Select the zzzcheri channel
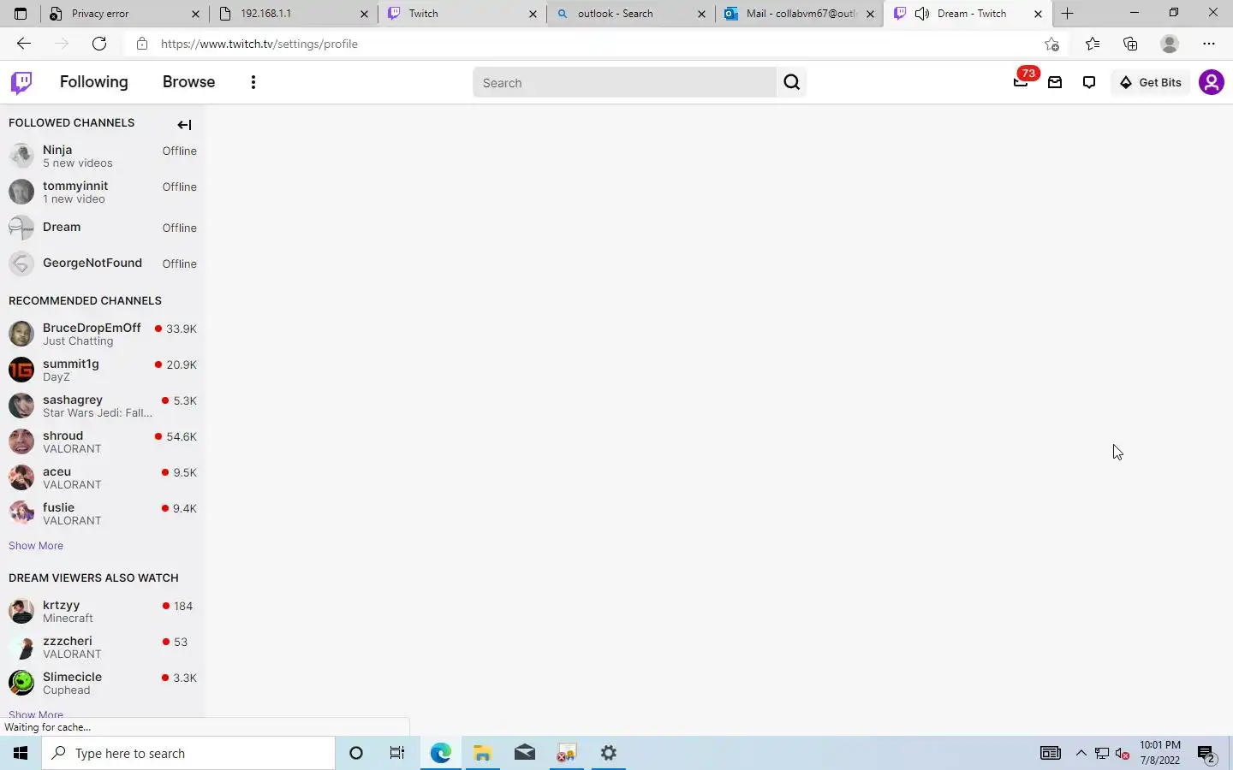This screenshot has height=770, width=1233. [x=103, y=647]
